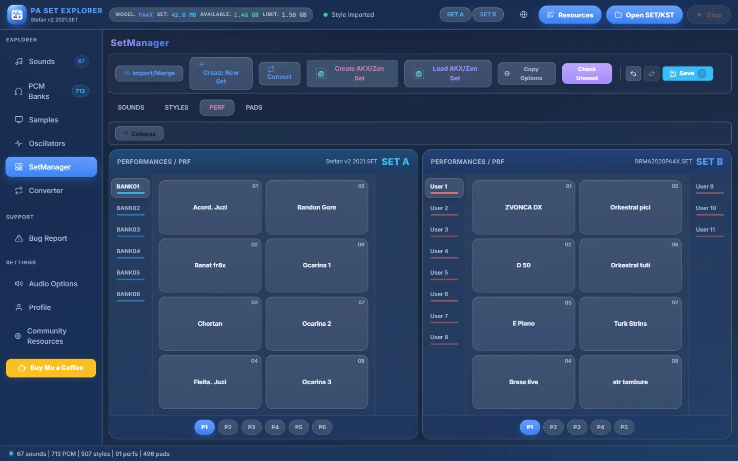Click the redo arrow button
The width and height of the screenshot is (738, 461).
pos(652,74)
